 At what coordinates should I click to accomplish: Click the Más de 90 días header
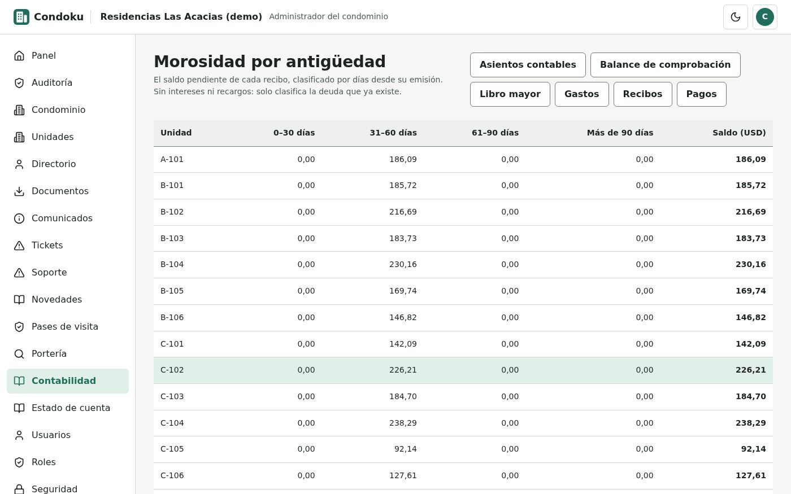[x=620, y=133]
